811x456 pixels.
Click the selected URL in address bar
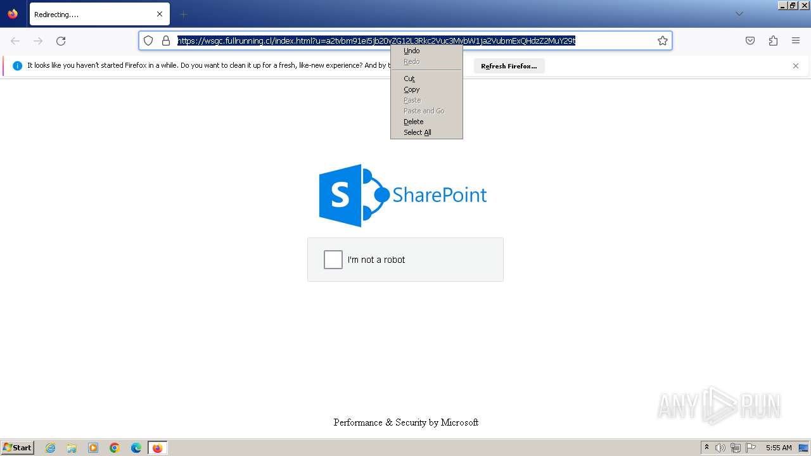[376, 41]
